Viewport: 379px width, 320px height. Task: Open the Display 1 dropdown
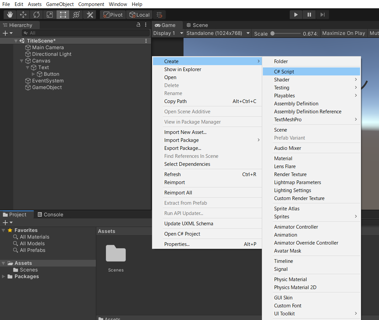pos(168,33)
